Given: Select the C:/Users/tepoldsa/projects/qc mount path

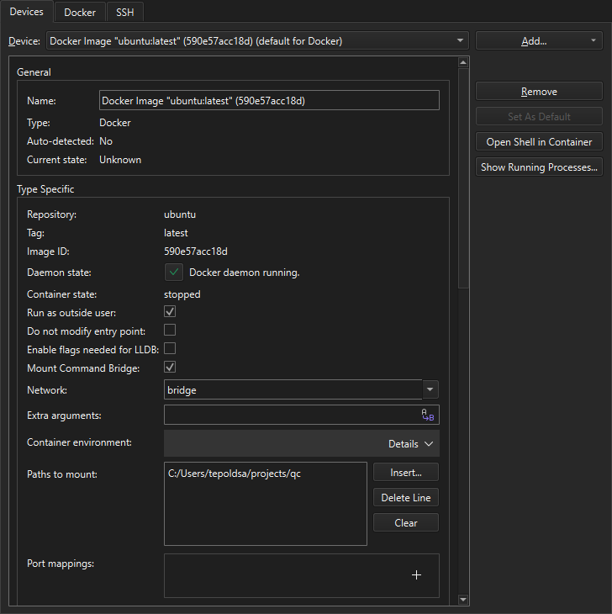Looking at the screenshot, I should click(235, 474).
